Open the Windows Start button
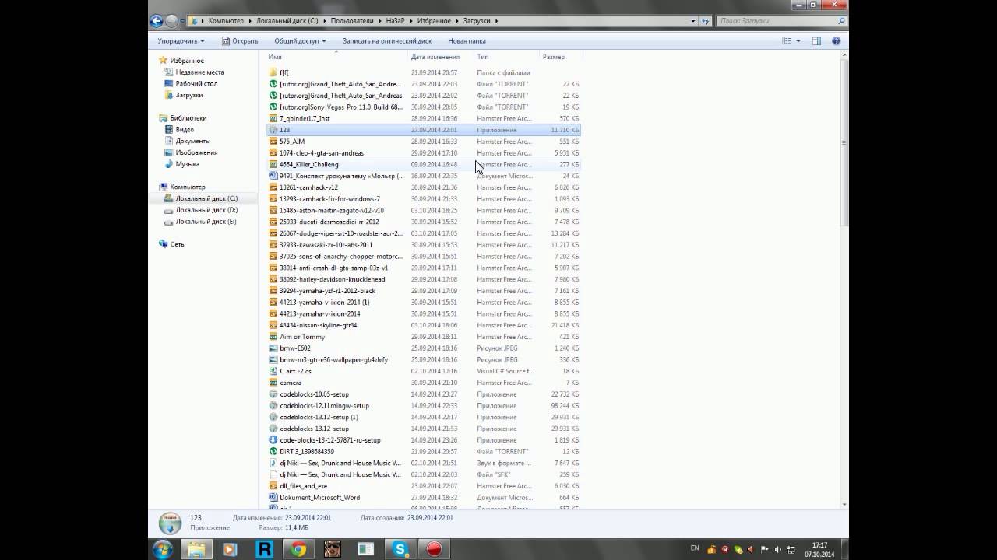This screenshot has width=997, height=560. click(163, 549)
